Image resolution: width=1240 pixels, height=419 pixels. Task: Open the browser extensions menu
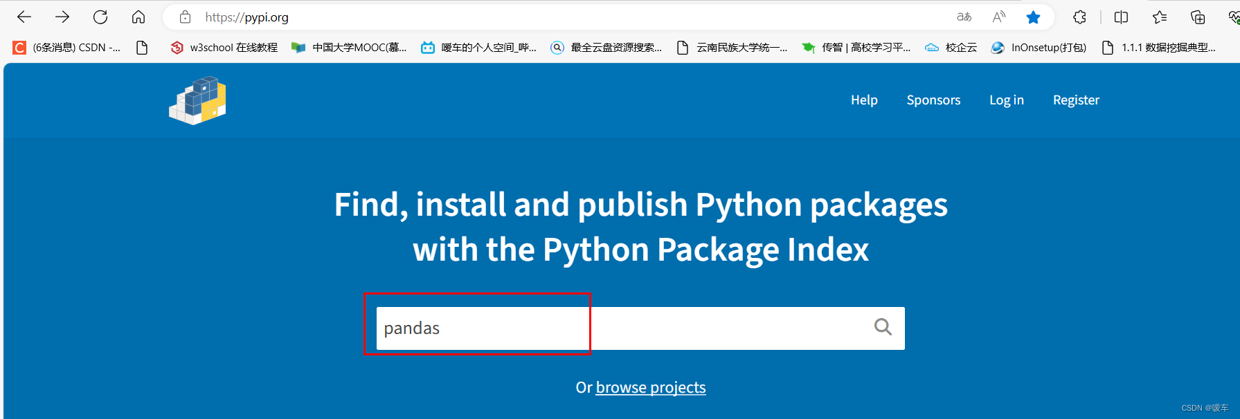click(x=1079, y=17)
